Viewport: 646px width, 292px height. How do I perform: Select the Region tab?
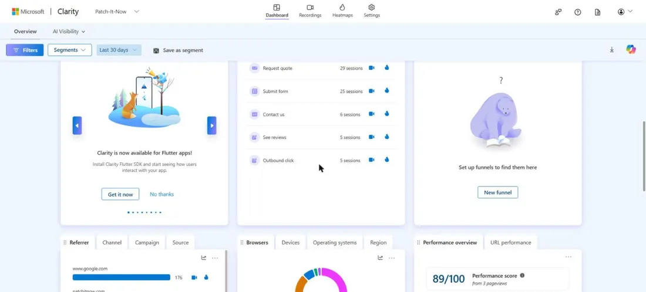pos(378,242)
